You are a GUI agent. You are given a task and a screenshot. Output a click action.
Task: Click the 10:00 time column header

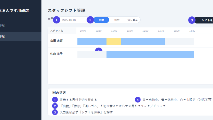pyautogui.click(x=83, y=31)
